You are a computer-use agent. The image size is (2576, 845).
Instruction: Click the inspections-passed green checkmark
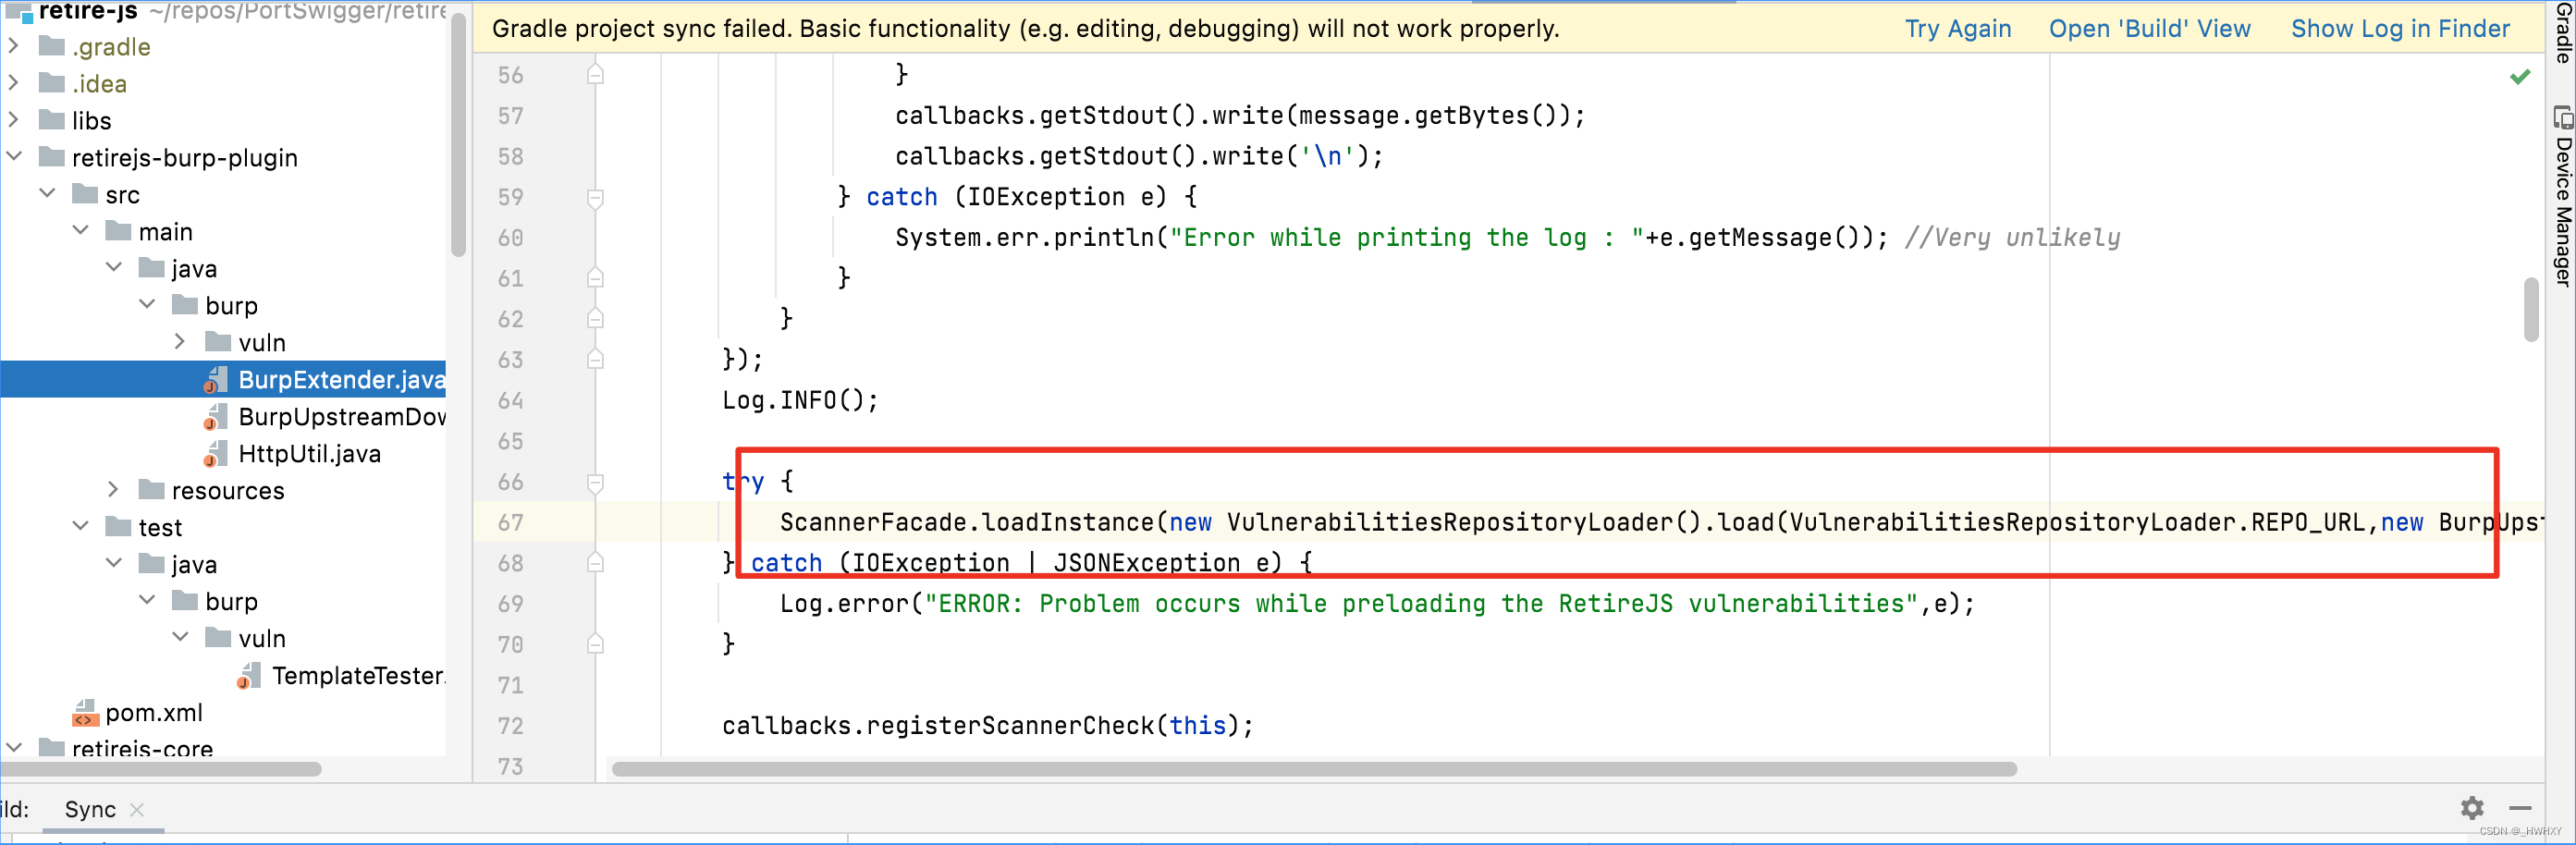click(2520, 75)
